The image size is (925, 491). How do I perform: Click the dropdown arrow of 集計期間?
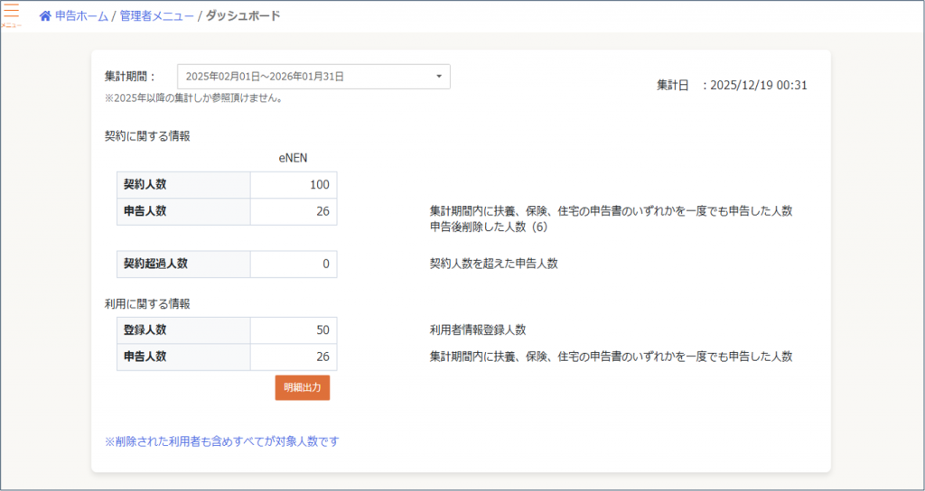click(x=438, y=77)
